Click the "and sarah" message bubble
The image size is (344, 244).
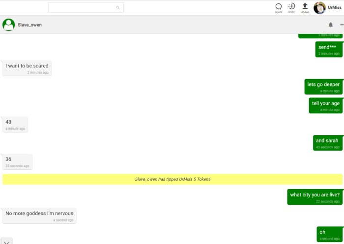(327, 142)
